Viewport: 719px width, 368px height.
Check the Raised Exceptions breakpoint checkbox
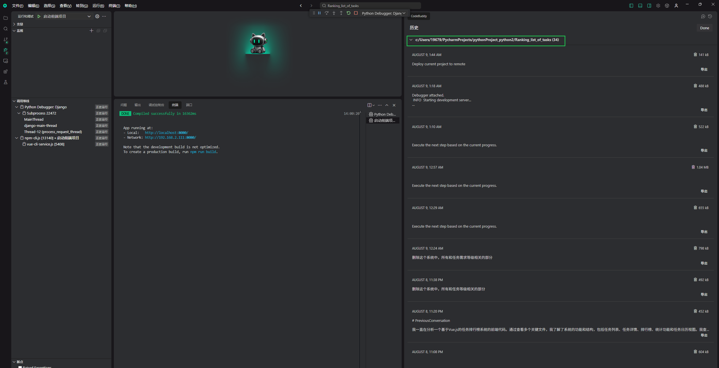point(20,367)
